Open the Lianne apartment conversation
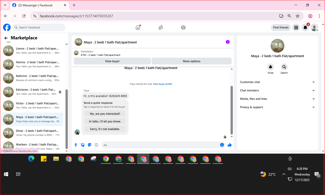The width and height of the screenshot is (325, 195). point(32,51)
